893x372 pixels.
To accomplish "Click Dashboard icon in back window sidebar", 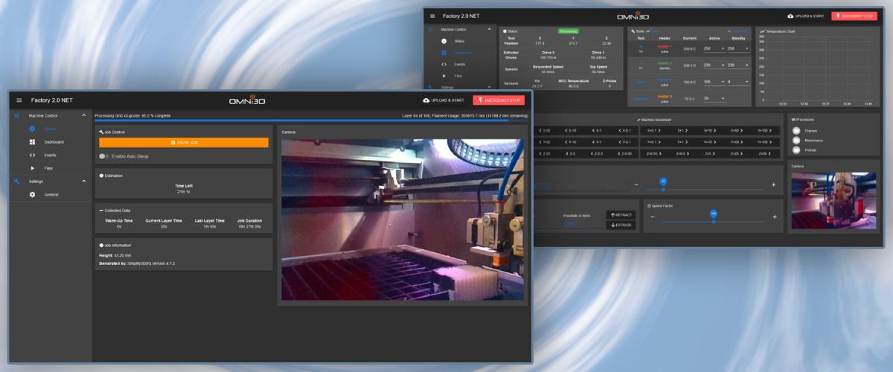I will pos(444,53).
